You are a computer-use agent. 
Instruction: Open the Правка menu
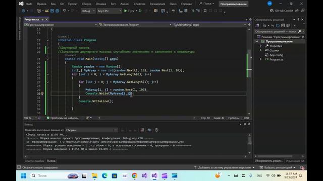41,4
